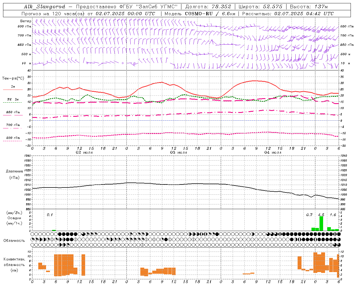
Task: Click the 04 июля date label
Action: pyautogui.click(x=273, y=153)
